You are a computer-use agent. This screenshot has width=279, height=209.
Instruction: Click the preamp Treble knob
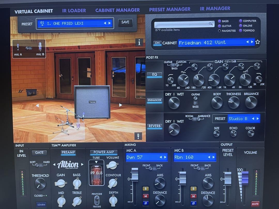point(77,201)
